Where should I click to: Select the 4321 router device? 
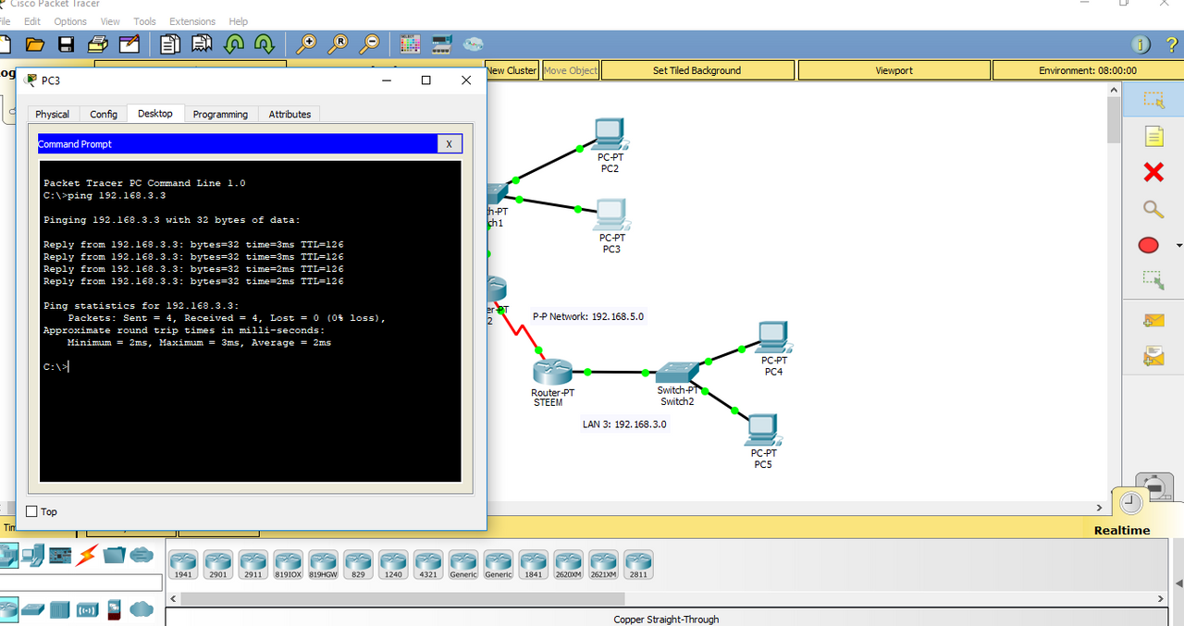[x=428, y=565]
